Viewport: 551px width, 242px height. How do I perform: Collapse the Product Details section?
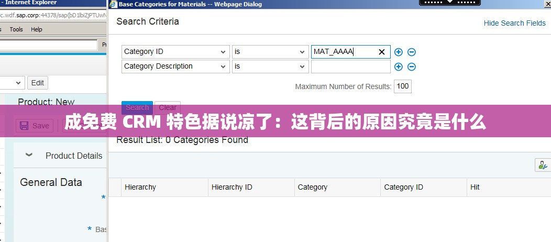coord(29,155)
